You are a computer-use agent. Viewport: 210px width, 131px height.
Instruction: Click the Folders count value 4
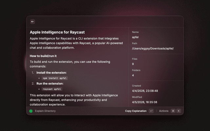(x=133, y=75)
